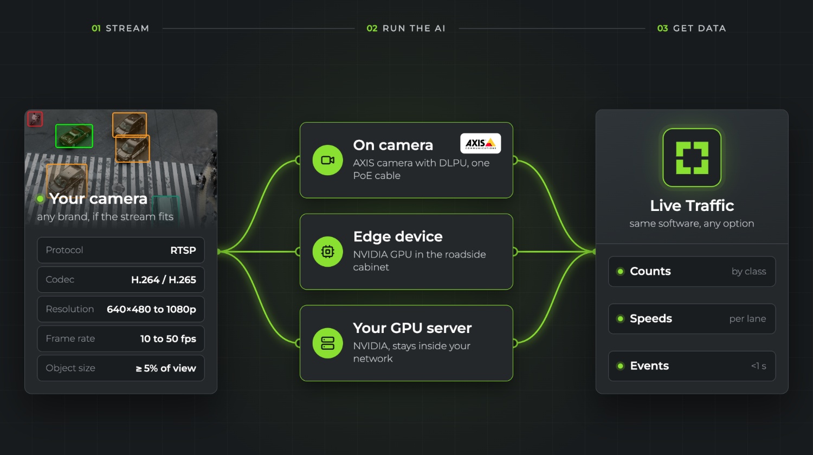Click the 'by class' text
The width and height of the screenshot is (813, 455).
tap(749, 272)
